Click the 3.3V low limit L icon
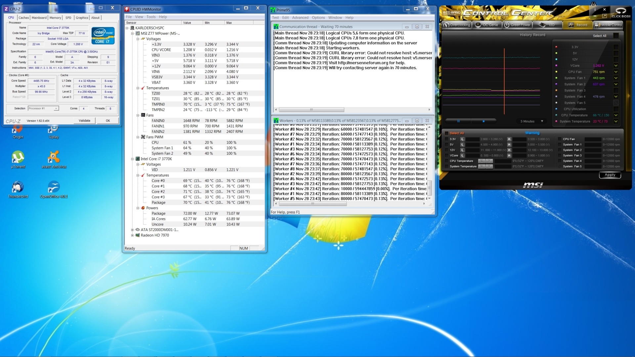Image resolution: width=635 pixels, height=357 pixels. pos(462,139)
